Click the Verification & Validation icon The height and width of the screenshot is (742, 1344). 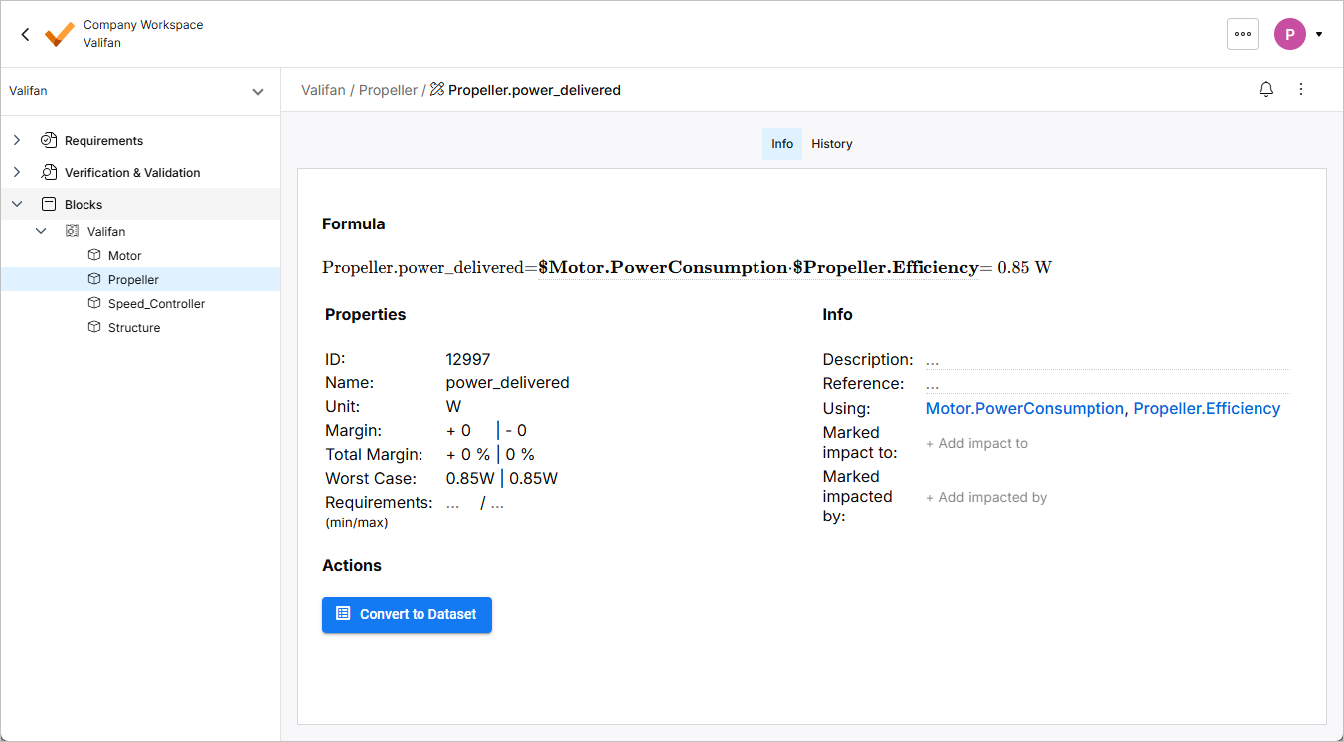[49, 173]
